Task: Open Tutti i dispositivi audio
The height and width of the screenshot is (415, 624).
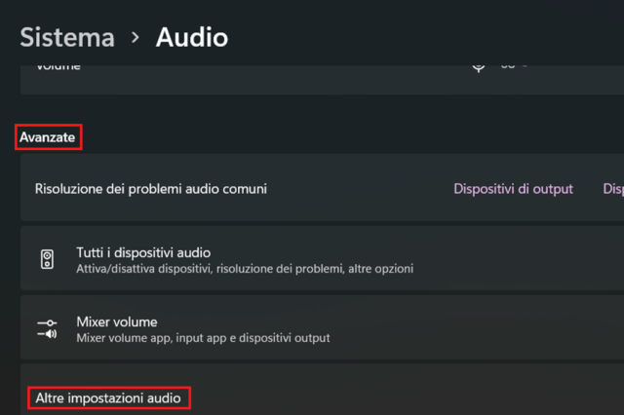Action: pos(143,252)
